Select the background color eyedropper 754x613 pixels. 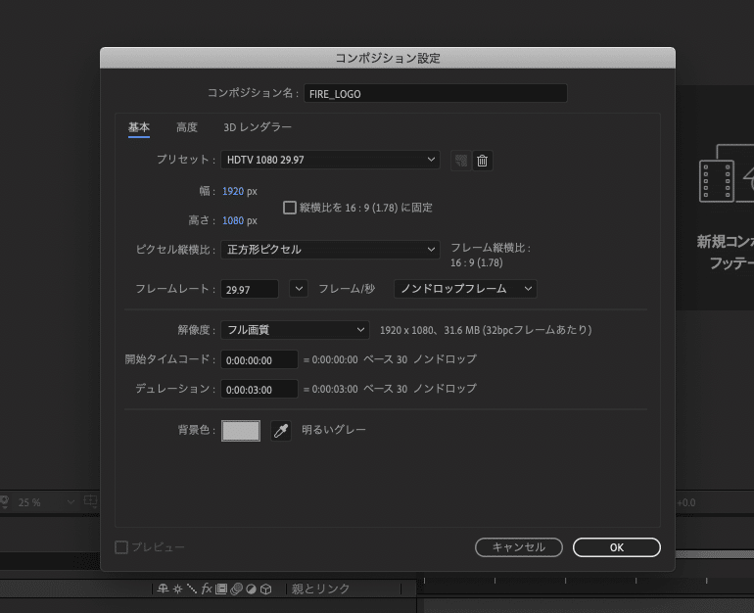(281, 430)
